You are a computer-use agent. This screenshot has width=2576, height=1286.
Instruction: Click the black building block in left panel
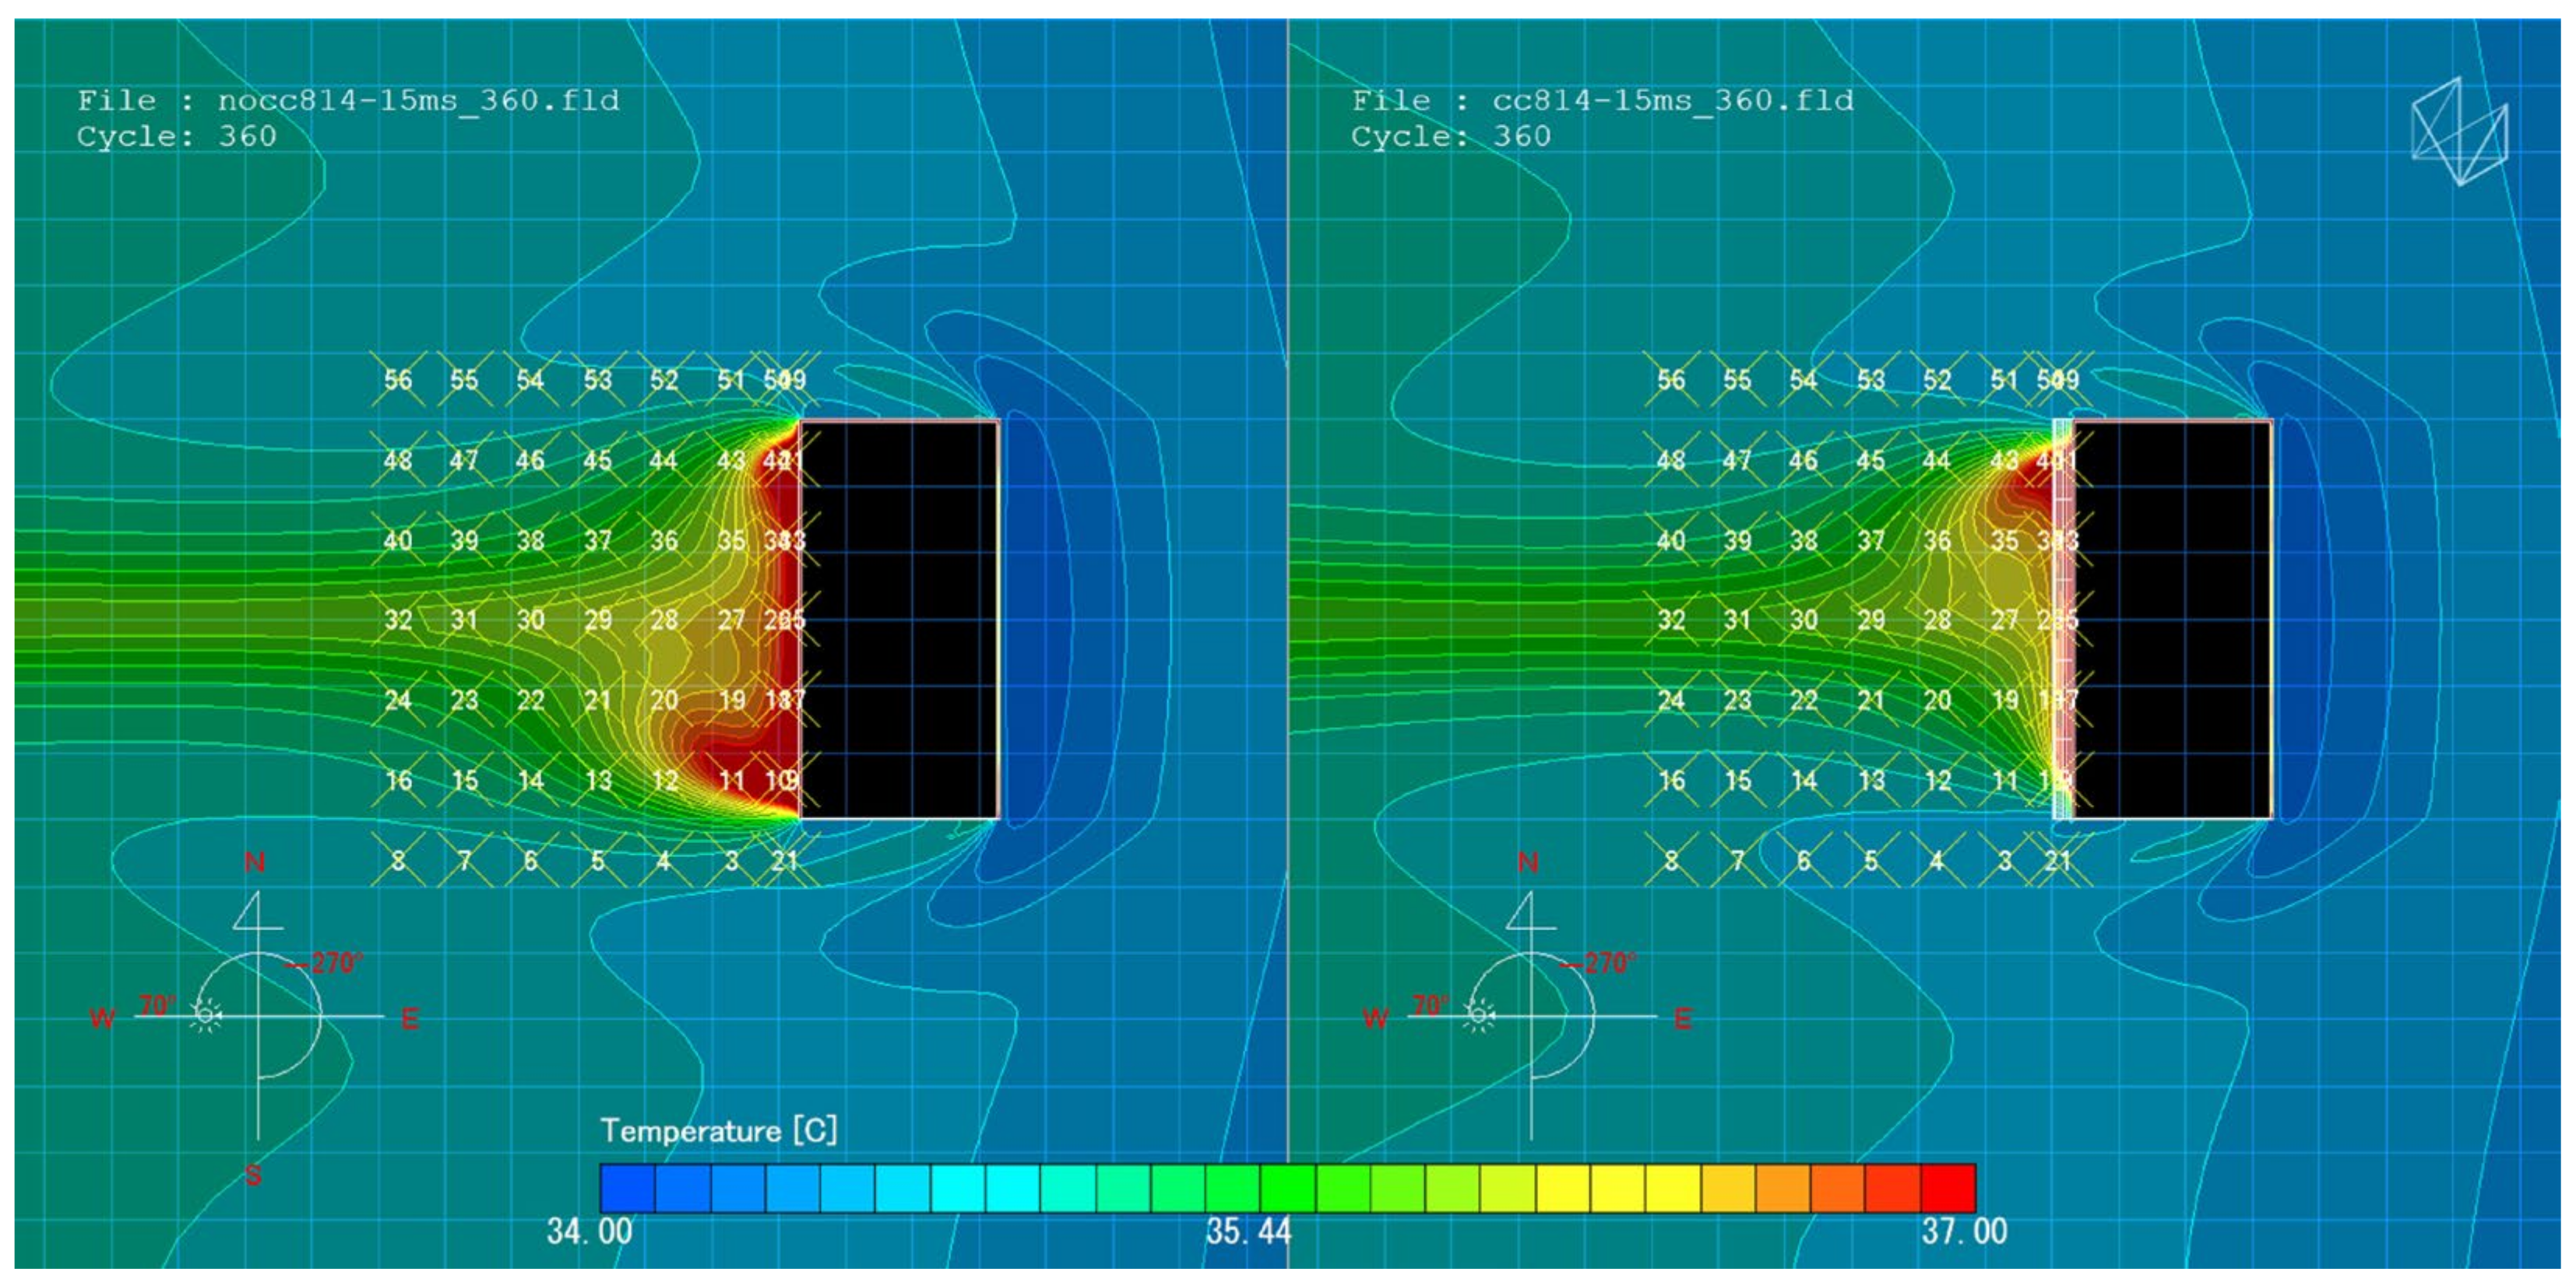899,620
